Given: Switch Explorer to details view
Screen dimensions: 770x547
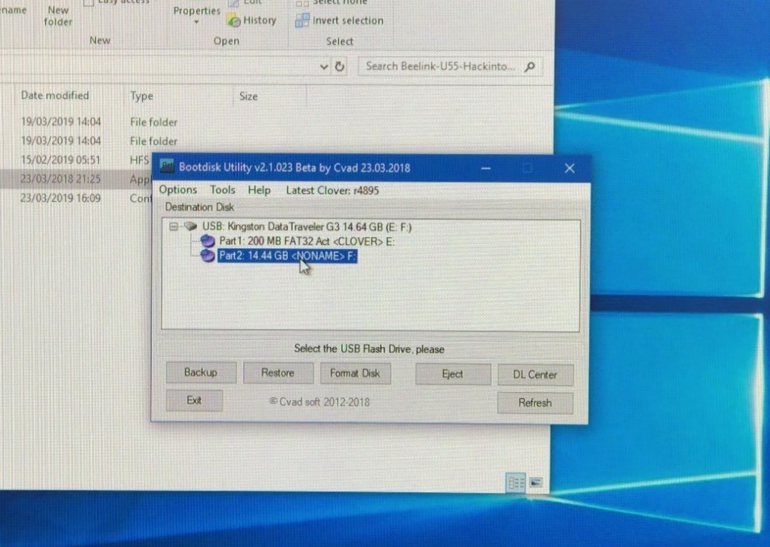Looking at the screenshot, I should [x=515, y=482].
